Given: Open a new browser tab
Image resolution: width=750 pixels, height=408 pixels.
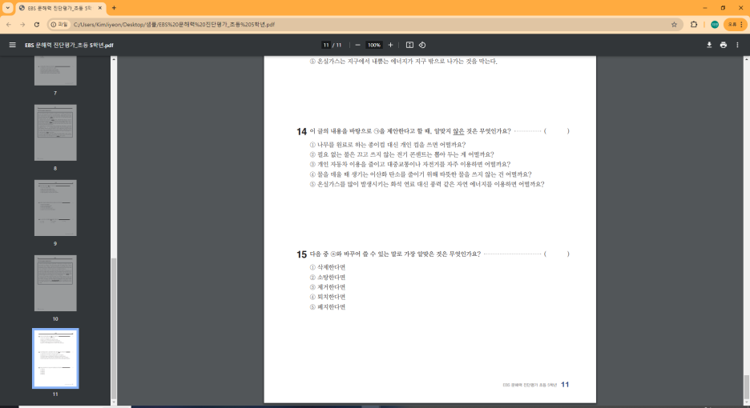Looking at the screenshot, I should click(114, 8).
